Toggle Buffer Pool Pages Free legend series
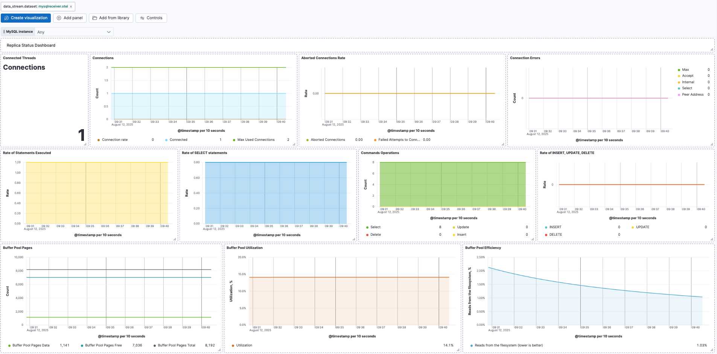 coord(103,345)
